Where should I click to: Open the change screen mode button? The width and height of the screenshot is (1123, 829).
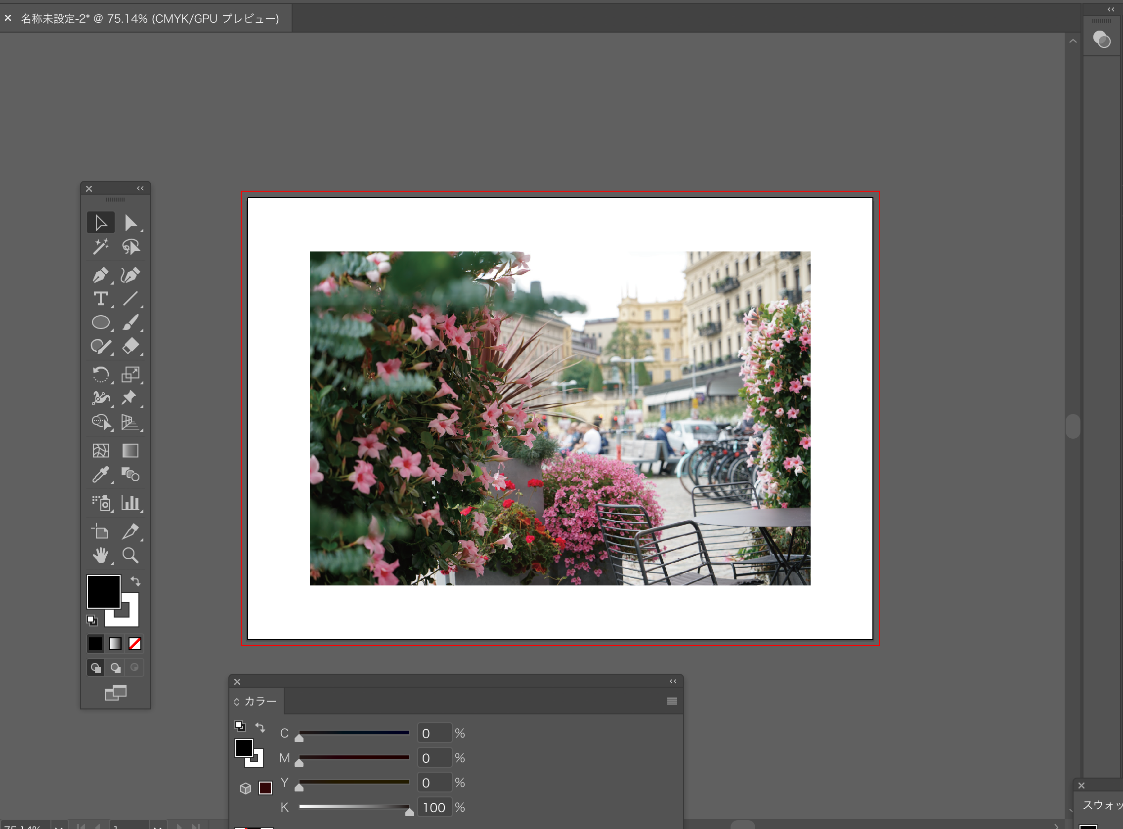(x=116, y=693)
